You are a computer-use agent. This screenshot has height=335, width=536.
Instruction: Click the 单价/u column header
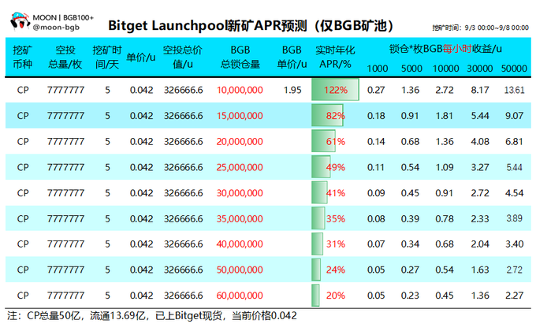tap(141, 57)
